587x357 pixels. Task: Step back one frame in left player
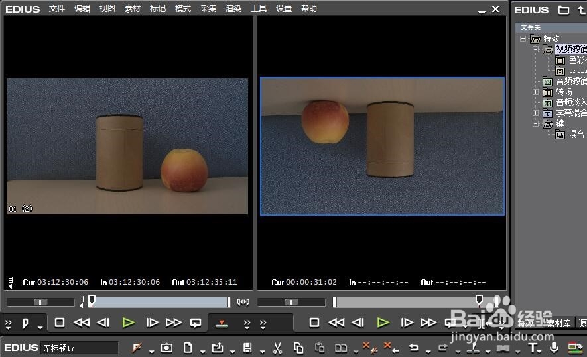pos(103,322)
